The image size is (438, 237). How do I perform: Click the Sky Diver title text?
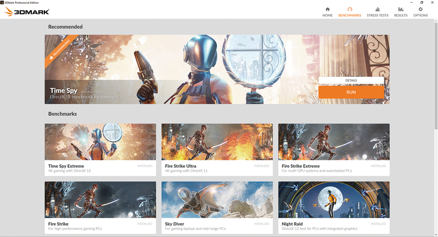pyautogui.click(x=174, y=224)
